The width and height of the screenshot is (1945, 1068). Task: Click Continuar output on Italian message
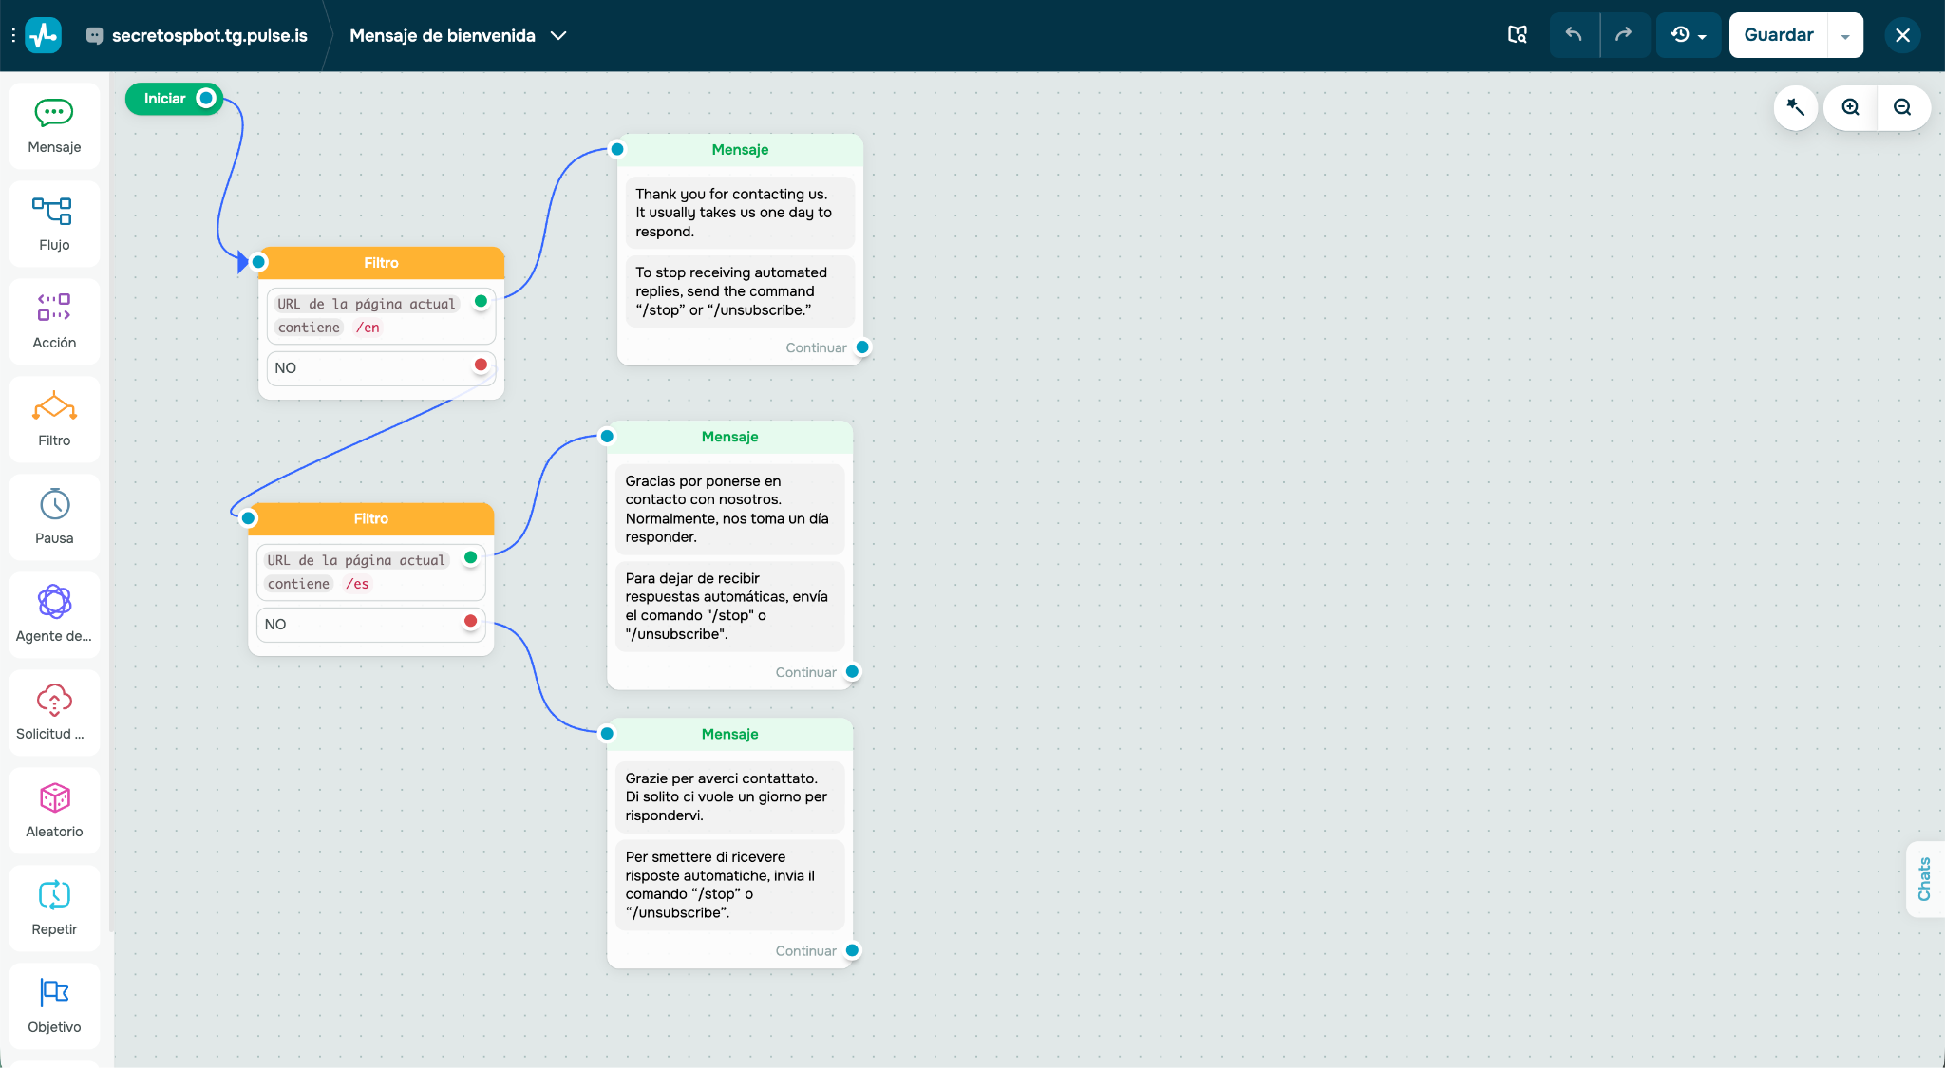pos(852,950)
